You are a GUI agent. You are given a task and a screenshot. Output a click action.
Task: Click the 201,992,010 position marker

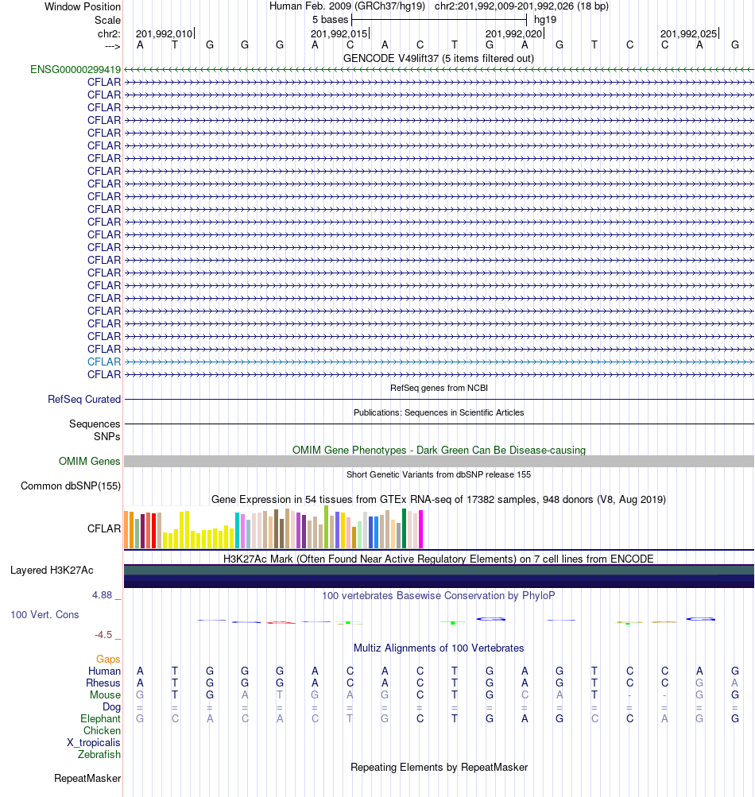pos(165,34)
